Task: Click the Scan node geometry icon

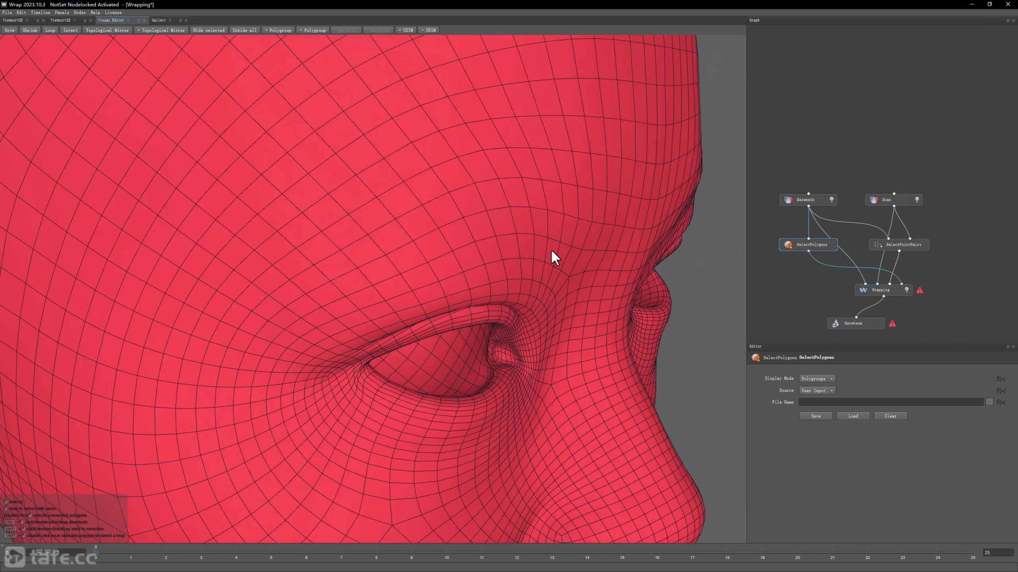Action: [874, 200]
